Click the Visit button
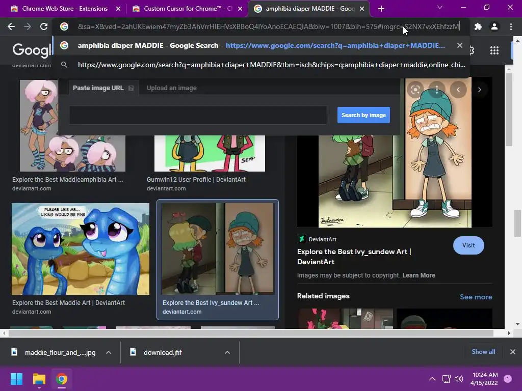Viewport: 522px width, 391px height. 468,245
